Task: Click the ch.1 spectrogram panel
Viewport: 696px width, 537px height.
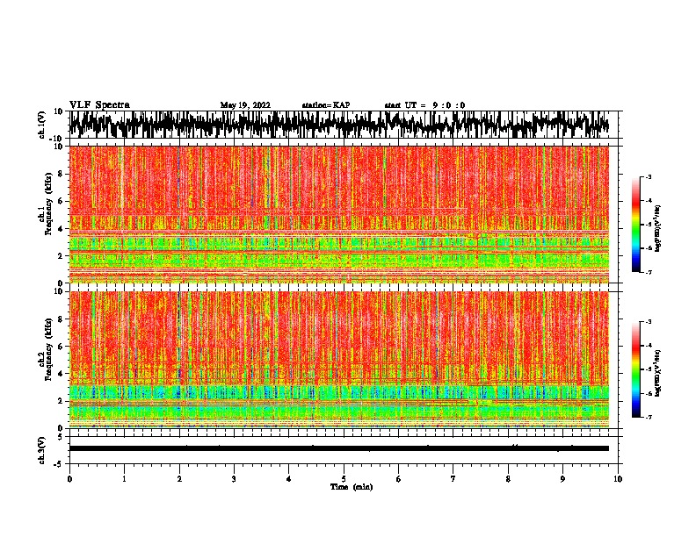Action: point(338,214)
